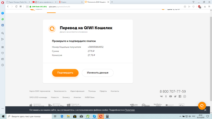This screenshot has height=119, width=212.
Task: Click the Opera menu logo
Action: 2,2
